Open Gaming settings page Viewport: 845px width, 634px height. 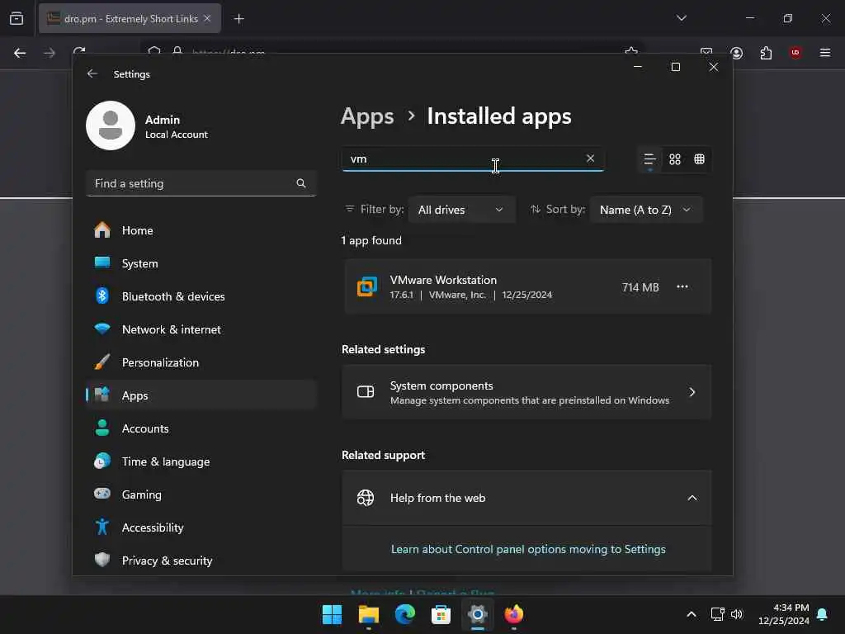pyautogui.click(x=201, y=495)
